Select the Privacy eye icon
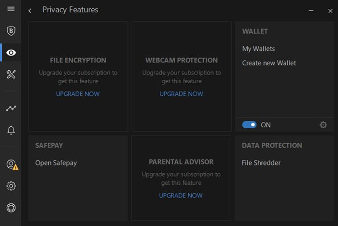The width and height of the screenshot is (338, 226). [11, 53]
